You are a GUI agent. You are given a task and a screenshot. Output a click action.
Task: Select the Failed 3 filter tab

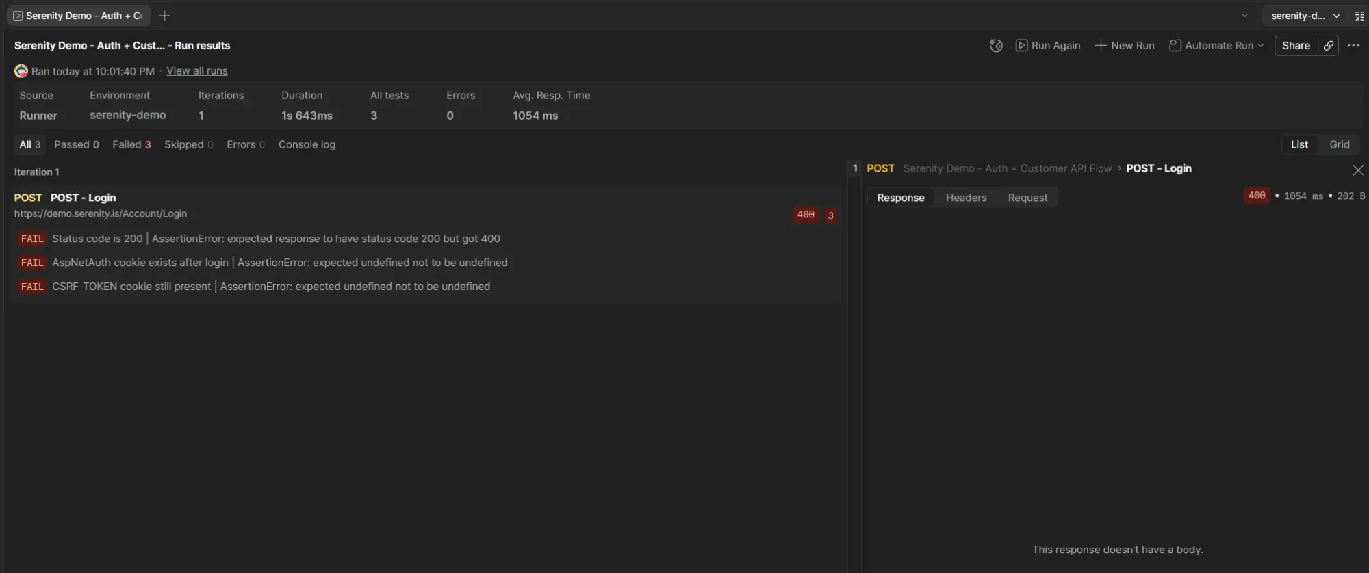click(x=131, y=144)
